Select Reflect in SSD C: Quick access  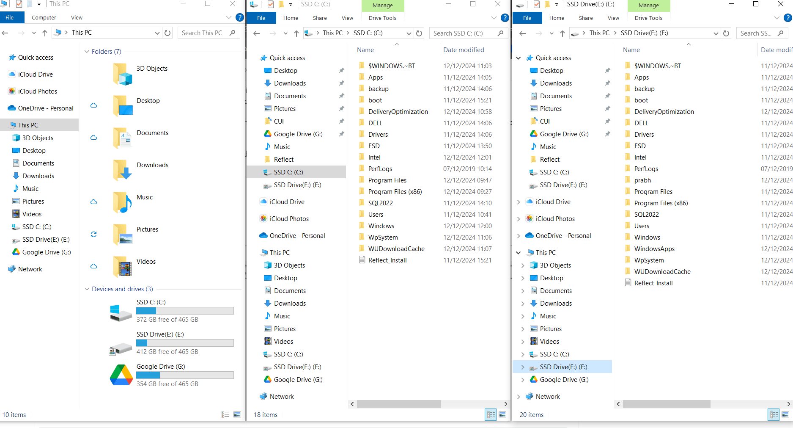[x=283, y=159]
